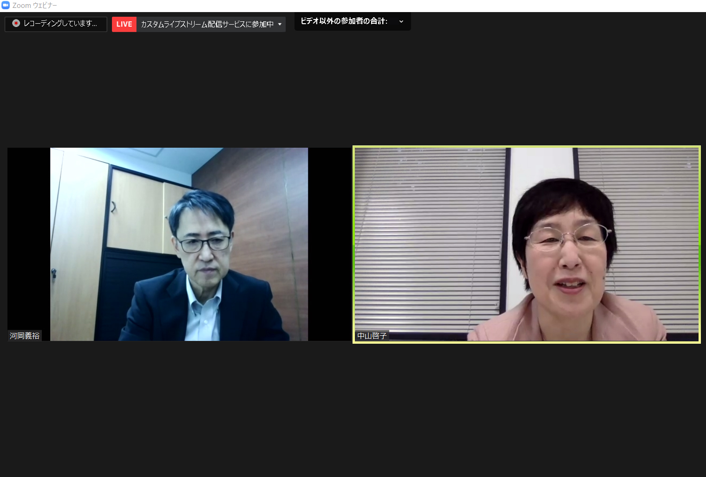Click the 河岡義裕 name label

[x=25, y=336]
